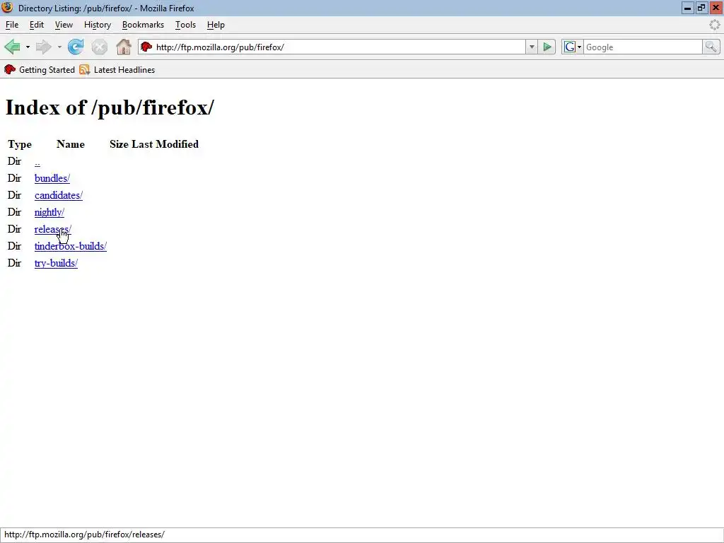Image resolution: width=724 pixels, height=543 pixels.
Task: Click the Google search field
Action: click(643, 47)
